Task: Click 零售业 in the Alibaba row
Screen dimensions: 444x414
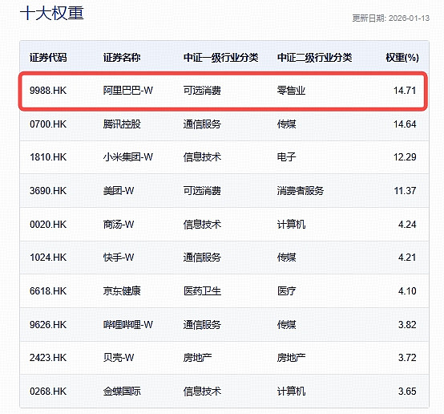Action: click(291, 91)
